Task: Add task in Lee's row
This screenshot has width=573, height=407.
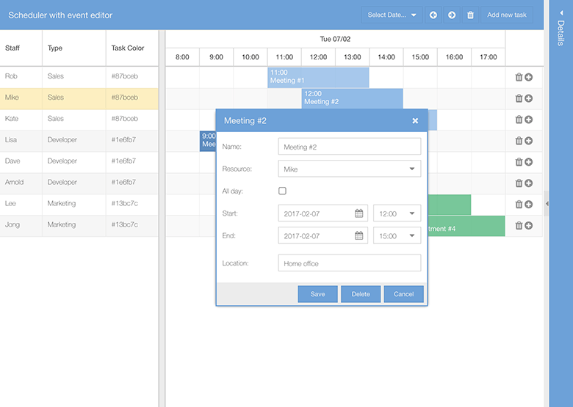Action: click(528, 204)
